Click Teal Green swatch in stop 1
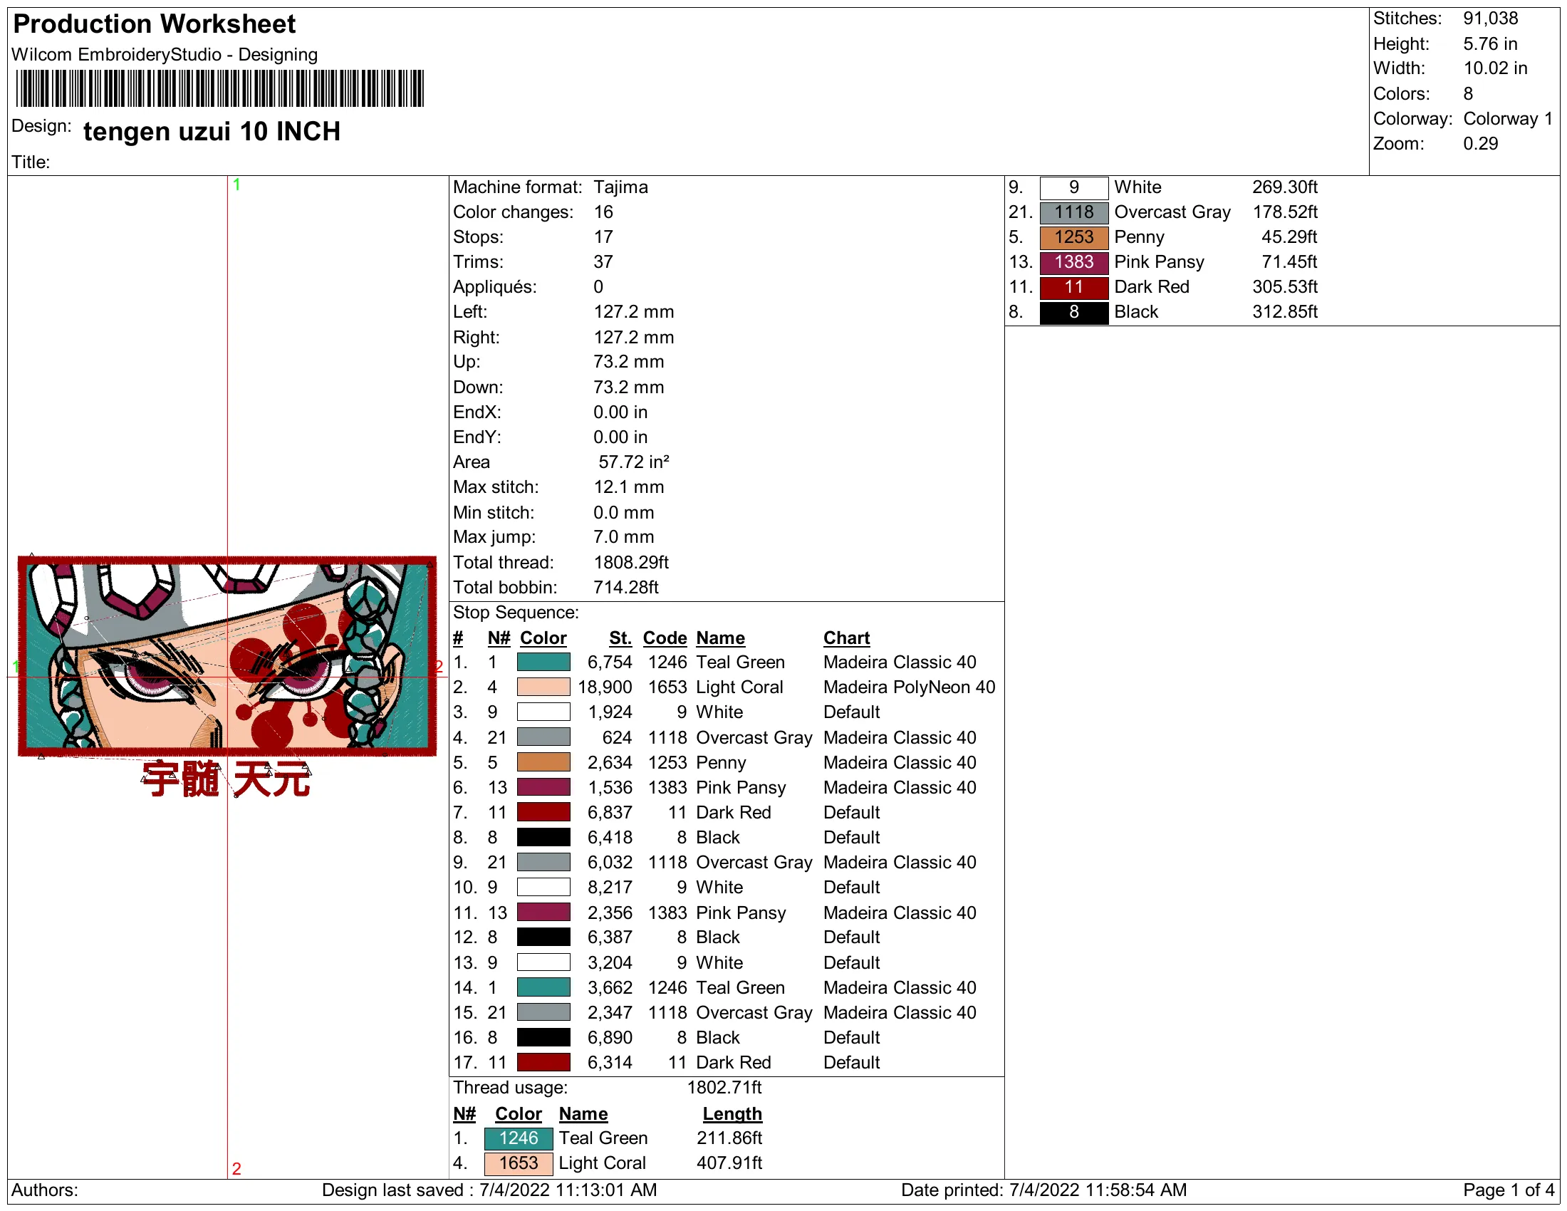The width and height of the screenshot is (1567, 1211). tap(544, 662)
